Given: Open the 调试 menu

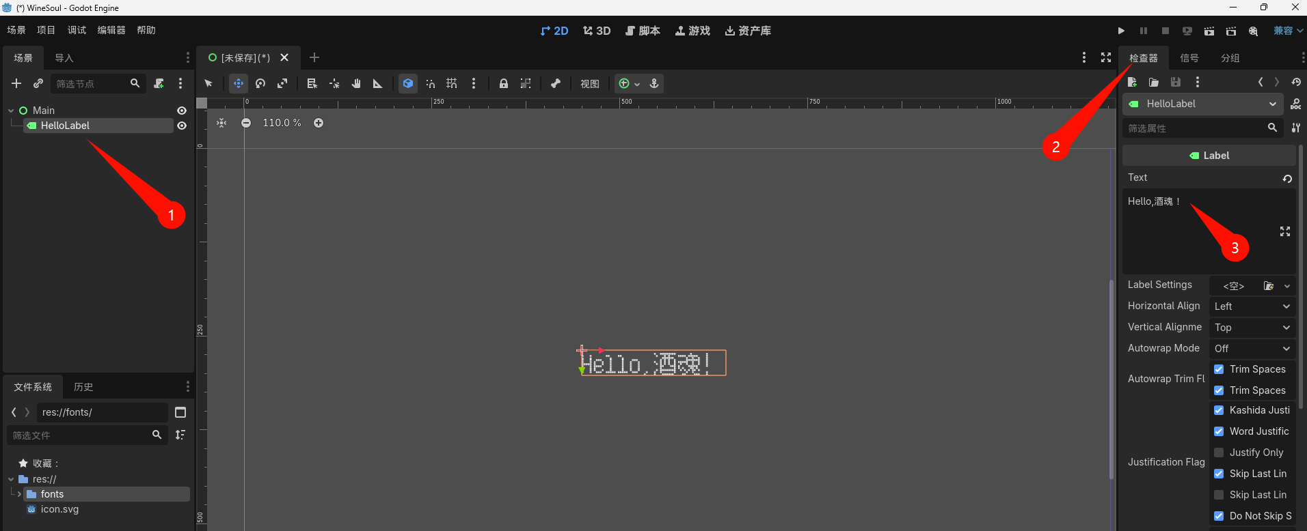Looking at the screenshot, I should click(x=77, y=30).
